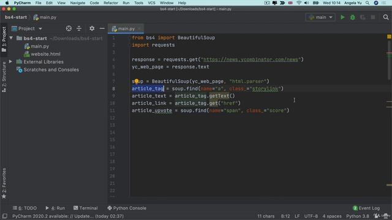392x220 pixels.
Task: Start debugging with the green bug icon
Action: [x=353, y=17]
